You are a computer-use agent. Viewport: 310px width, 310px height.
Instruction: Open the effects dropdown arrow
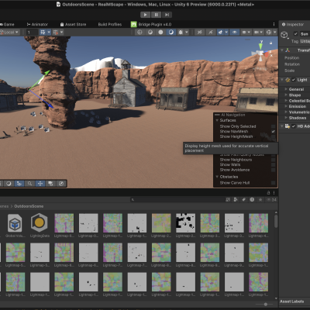[x=226, y=33]
